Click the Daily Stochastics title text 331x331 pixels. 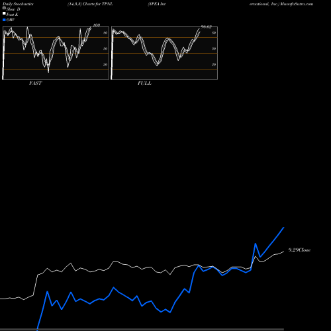tap(18, 4)
